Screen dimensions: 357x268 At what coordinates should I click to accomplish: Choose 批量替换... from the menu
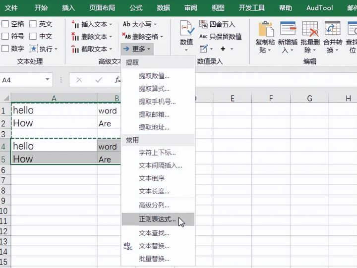[158, 259]
